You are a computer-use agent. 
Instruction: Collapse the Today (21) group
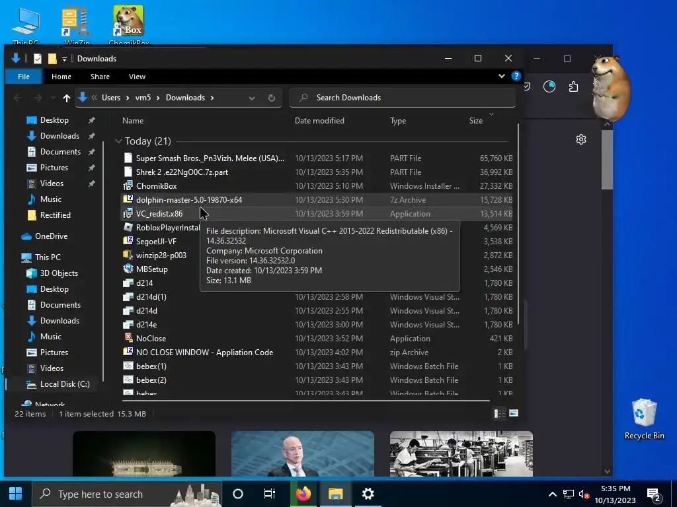pyautogui.click(x=118, y=141)
